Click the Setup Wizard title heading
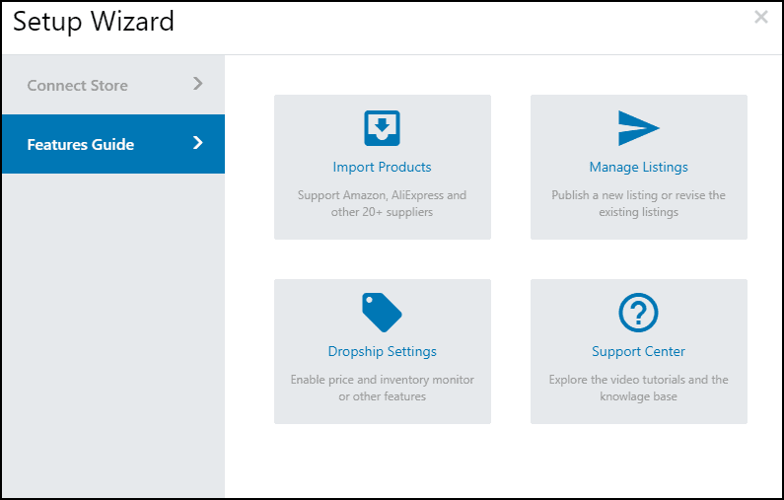Screen dimensions: 784x500 tap(94, 22)
